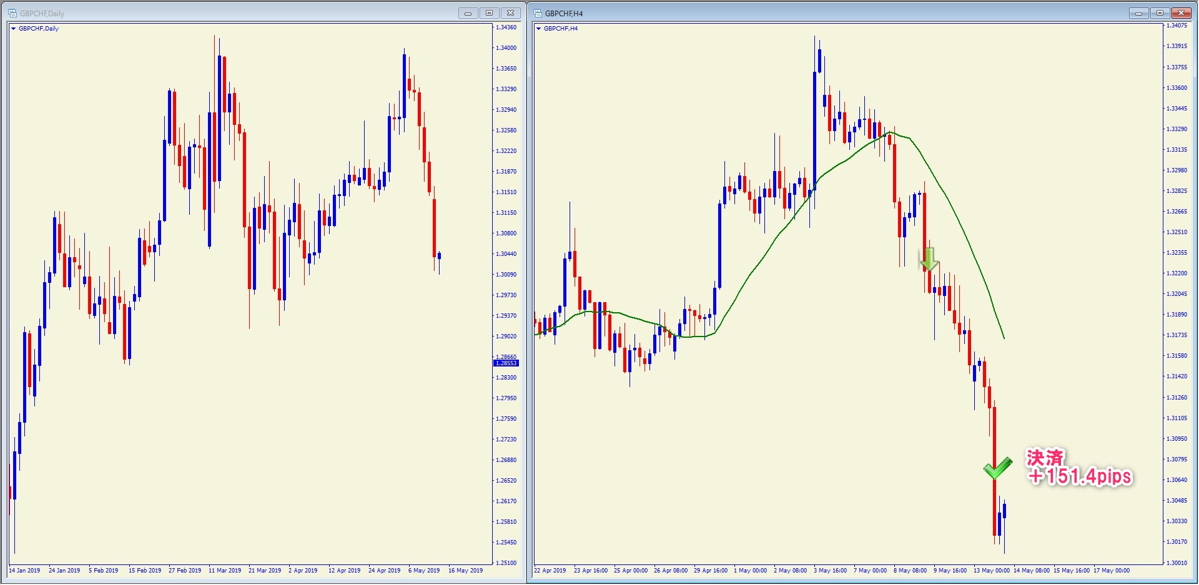Click price level 1.32580 on Daily axis
1199x585 pixels.
pyautogui.click(x=506, y=130)
